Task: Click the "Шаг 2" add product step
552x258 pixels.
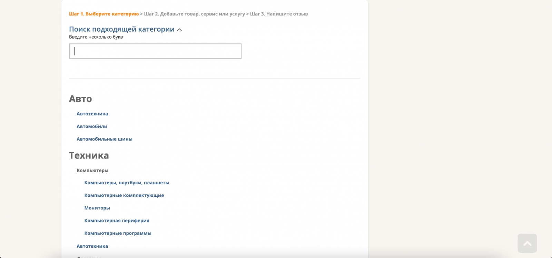Action: point(194,14)
